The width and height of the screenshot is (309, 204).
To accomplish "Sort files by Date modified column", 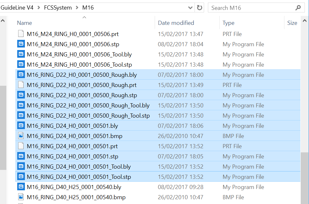I will point(176,23).
